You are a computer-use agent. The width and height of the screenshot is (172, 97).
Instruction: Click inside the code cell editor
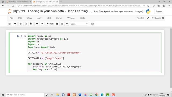(94, 53)
